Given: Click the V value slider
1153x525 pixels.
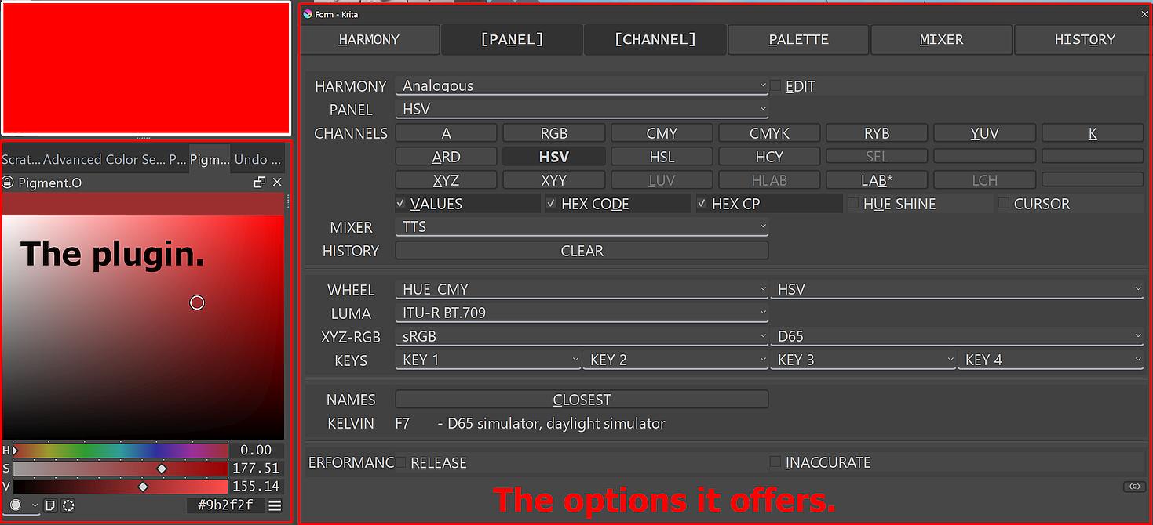Looking at the screenshot, I should pos(120,487).
